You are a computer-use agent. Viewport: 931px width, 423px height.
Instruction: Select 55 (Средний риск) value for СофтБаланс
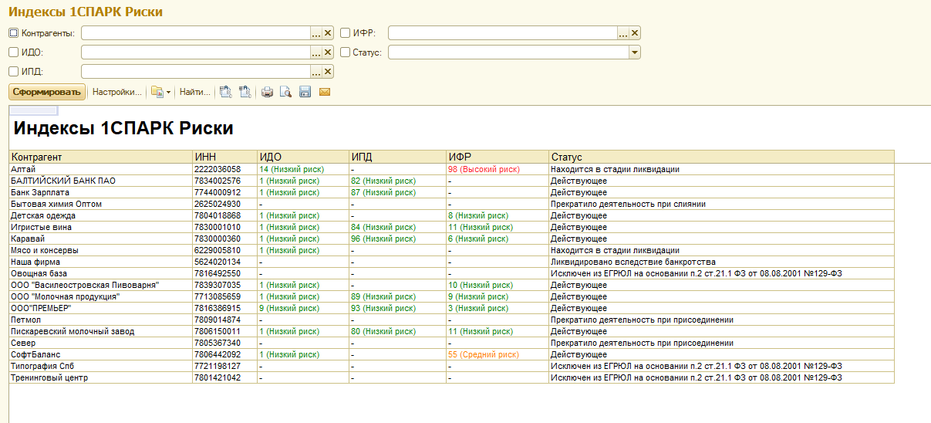click(x=497, y=354)
